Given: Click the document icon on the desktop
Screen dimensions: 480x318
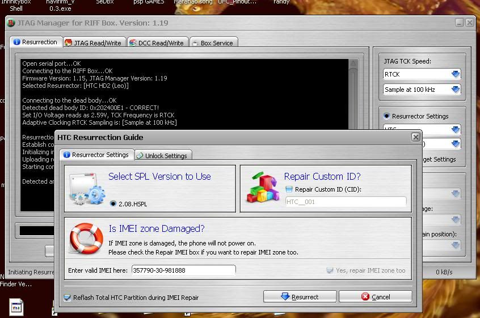Looking at the screenshot, I should coord(16,307).
